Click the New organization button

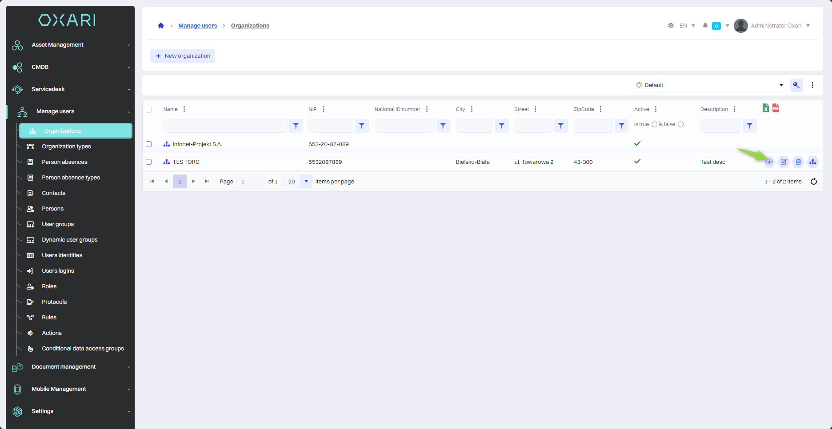pos(183,56)
